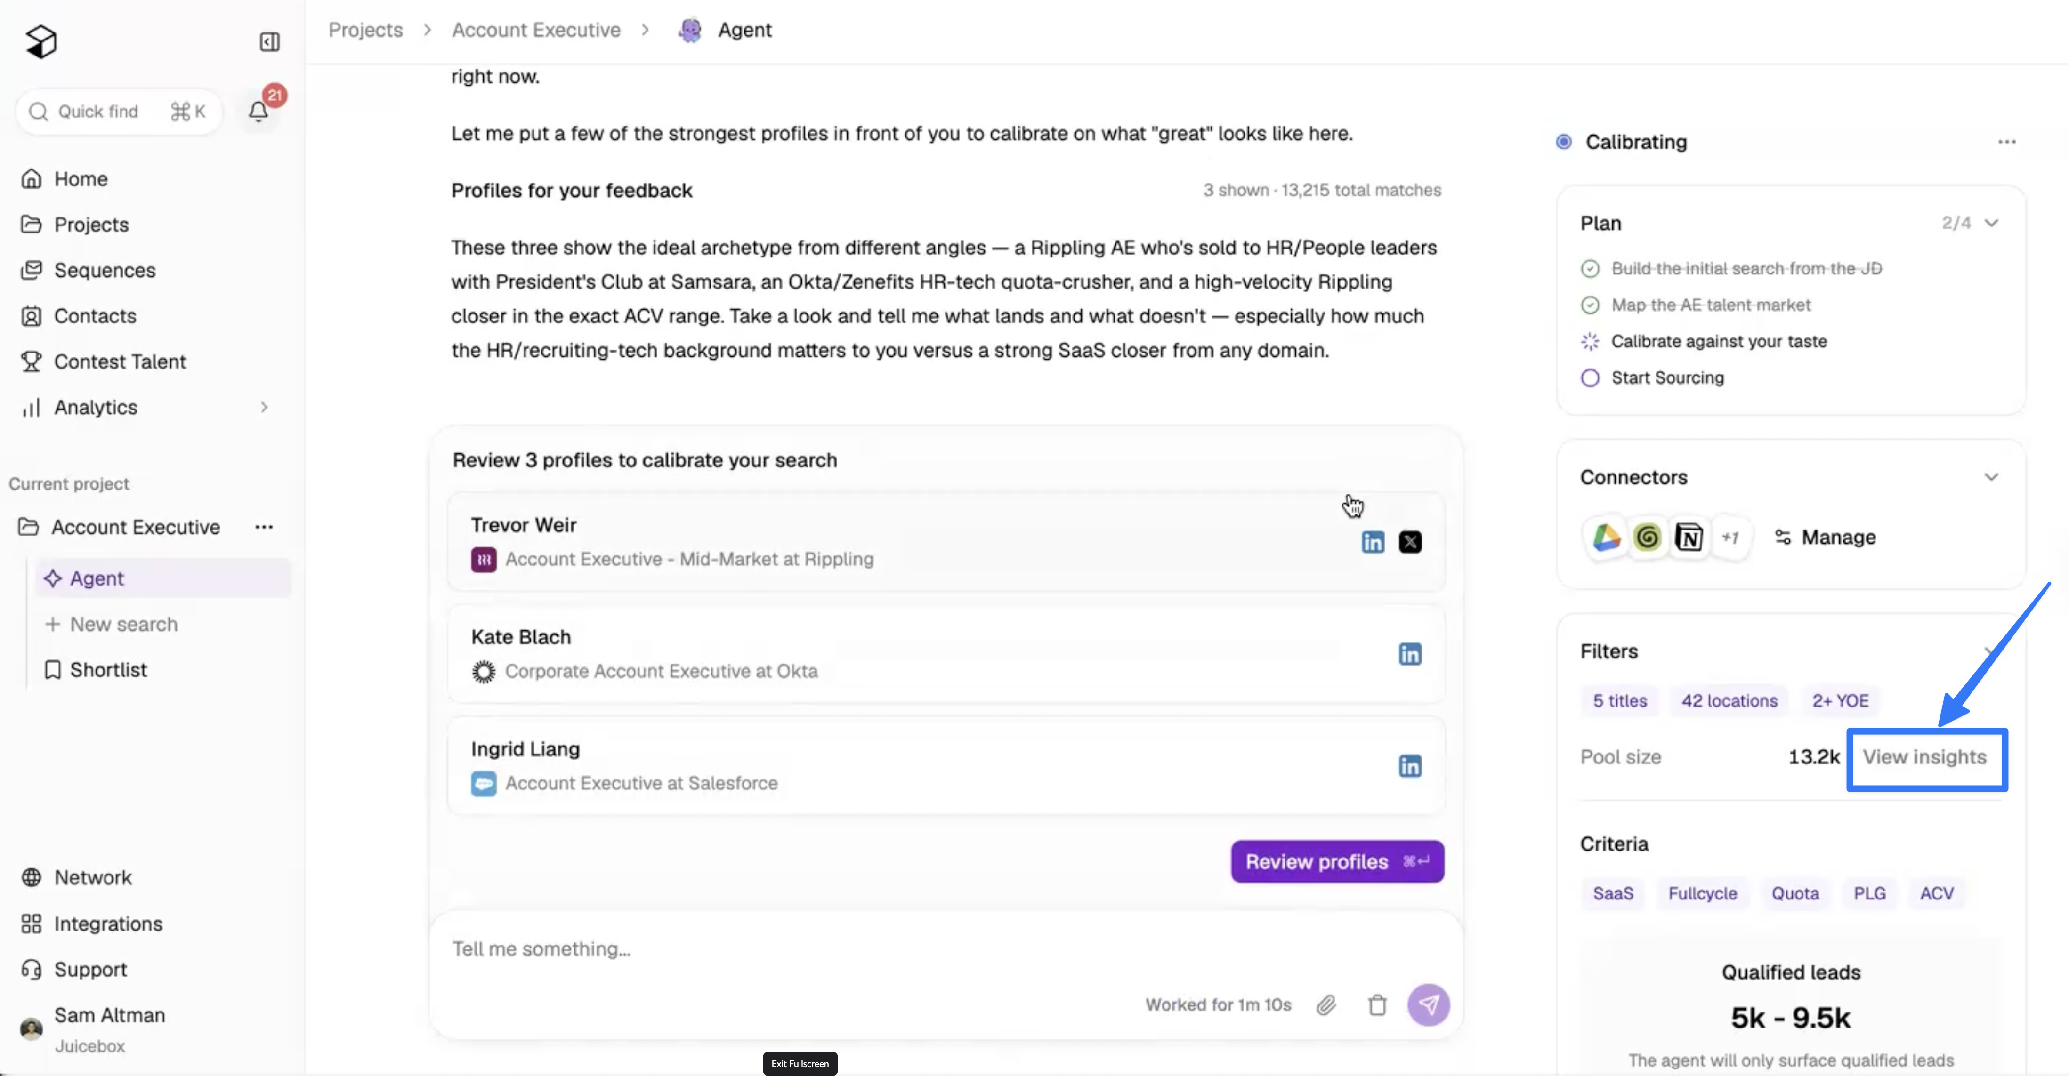
Task: Click the trash delete icon
Action: point(1377,1004)
